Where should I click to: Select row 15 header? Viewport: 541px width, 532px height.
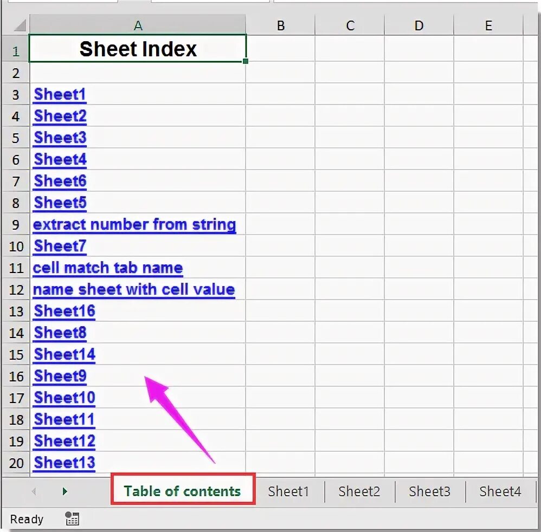16,354
